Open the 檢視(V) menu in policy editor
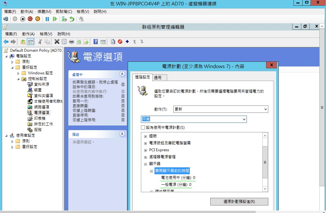 (x=46, y=34)
